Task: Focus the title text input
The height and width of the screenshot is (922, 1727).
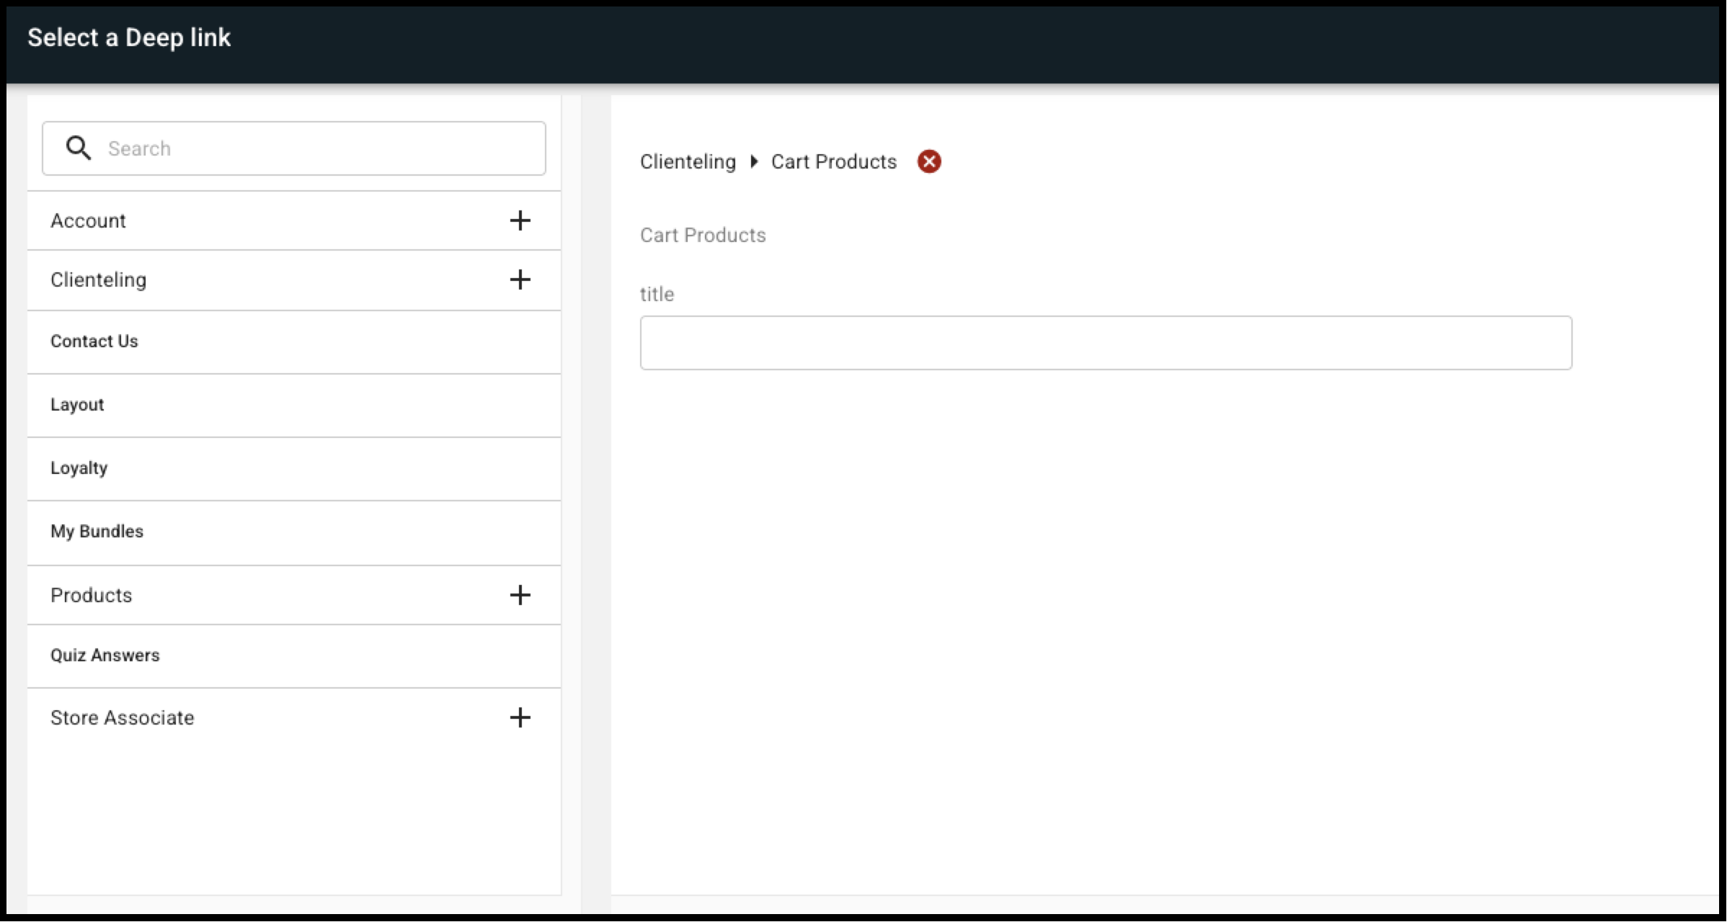Action: pyautogui.click(x=1106, y=343)
